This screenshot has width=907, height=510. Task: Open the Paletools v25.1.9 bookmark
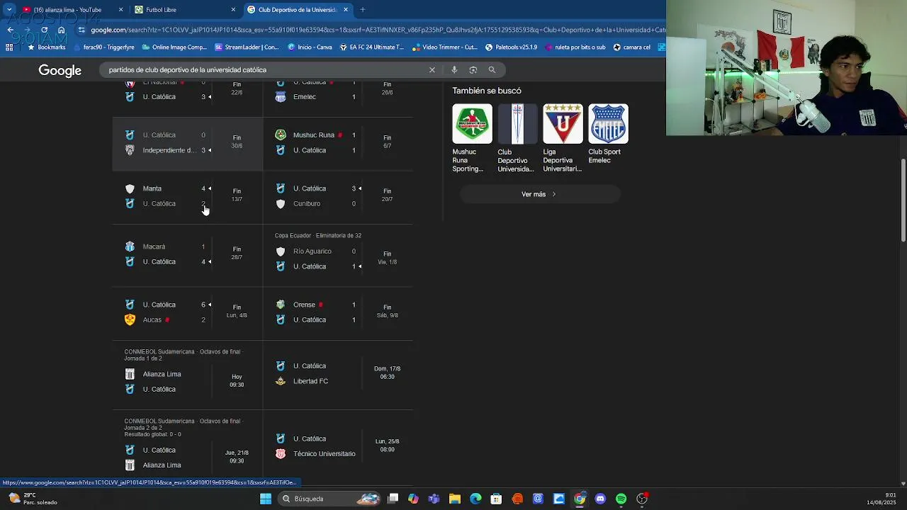[511, 47]
